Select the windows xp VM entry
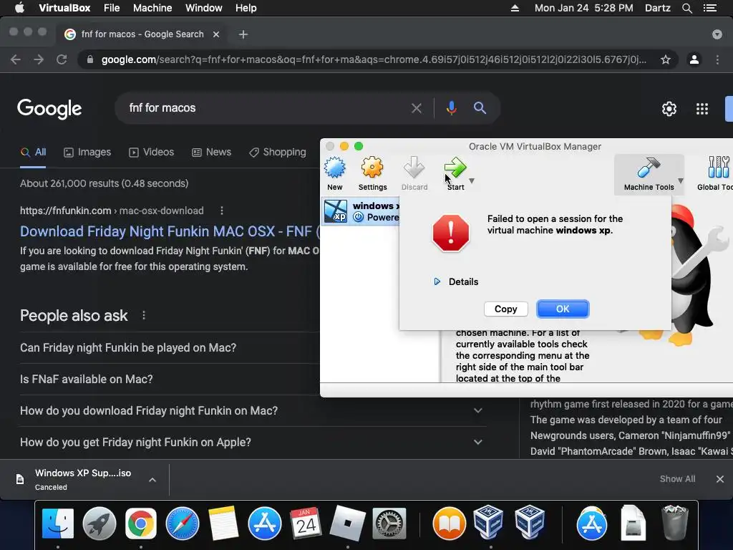733x550 pixels. [361, 211]
